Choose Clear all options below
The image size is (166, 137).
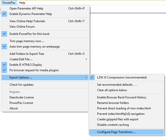coord(126,90)
